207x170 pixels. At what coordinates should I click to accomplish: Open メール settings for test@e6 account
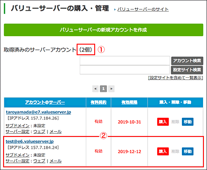tap(55, 161)
